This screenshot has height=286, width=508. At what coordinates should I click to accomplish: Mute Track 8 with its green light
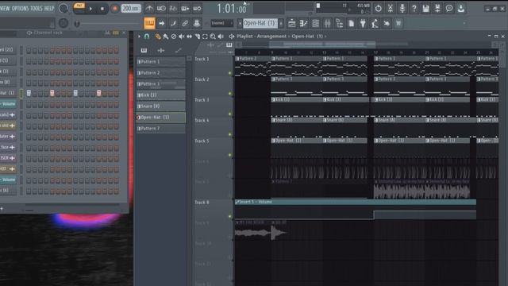[x=230, y=216]
